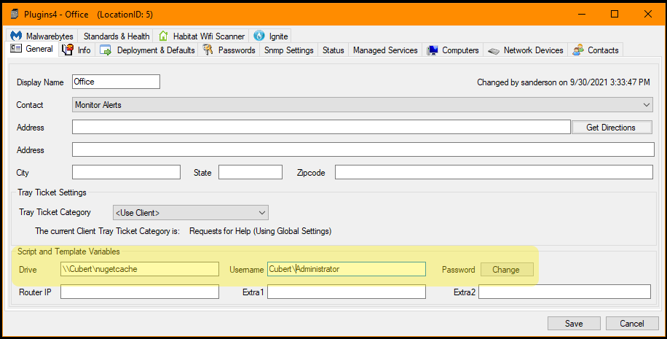Click the Passwords keys icon
This screenshot has width=667, height=339.
pos(208,50)
